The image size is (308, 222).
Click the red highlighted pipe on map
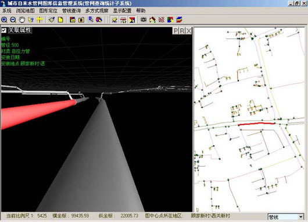[x=256, y=124]
